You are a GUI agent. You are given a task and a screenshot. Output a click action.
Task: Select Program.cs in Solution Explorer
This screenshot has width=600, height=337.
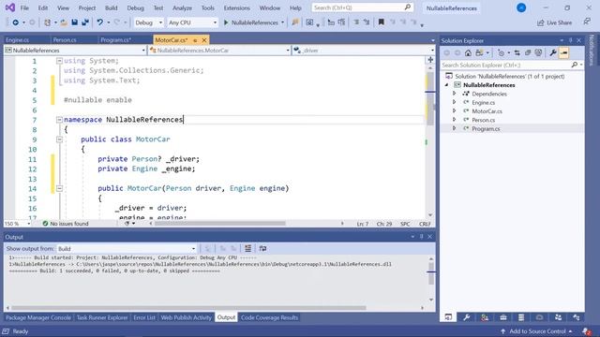pos(486,129)
